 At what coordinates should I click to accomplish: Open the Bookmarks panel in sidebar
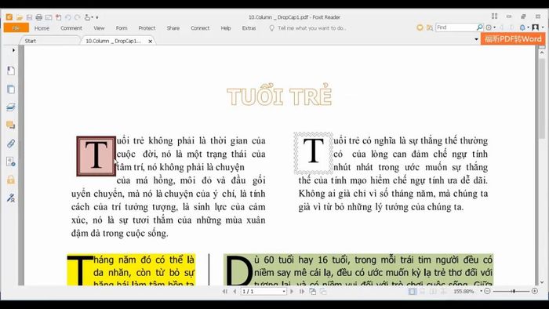click(x=11, y=71)
